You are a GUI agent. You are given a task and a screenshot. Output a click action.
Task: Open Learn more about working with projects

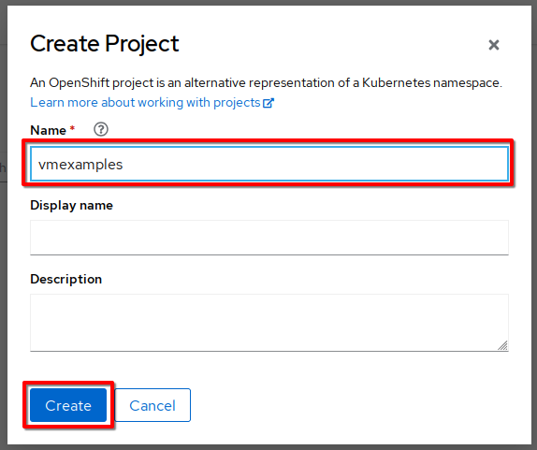pos(152,102)
